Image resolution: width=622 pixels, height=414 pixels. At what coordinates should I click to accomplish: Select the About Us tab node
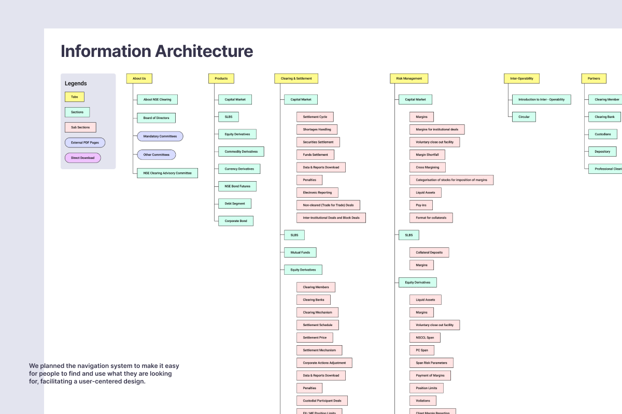[x=139, y=79]
